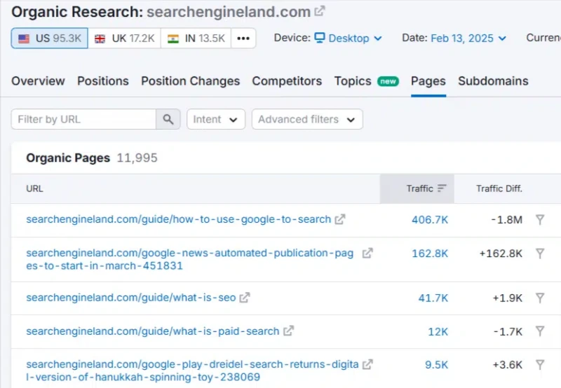Open the google-news-automated-publication-pages URL link

(189, 259)
